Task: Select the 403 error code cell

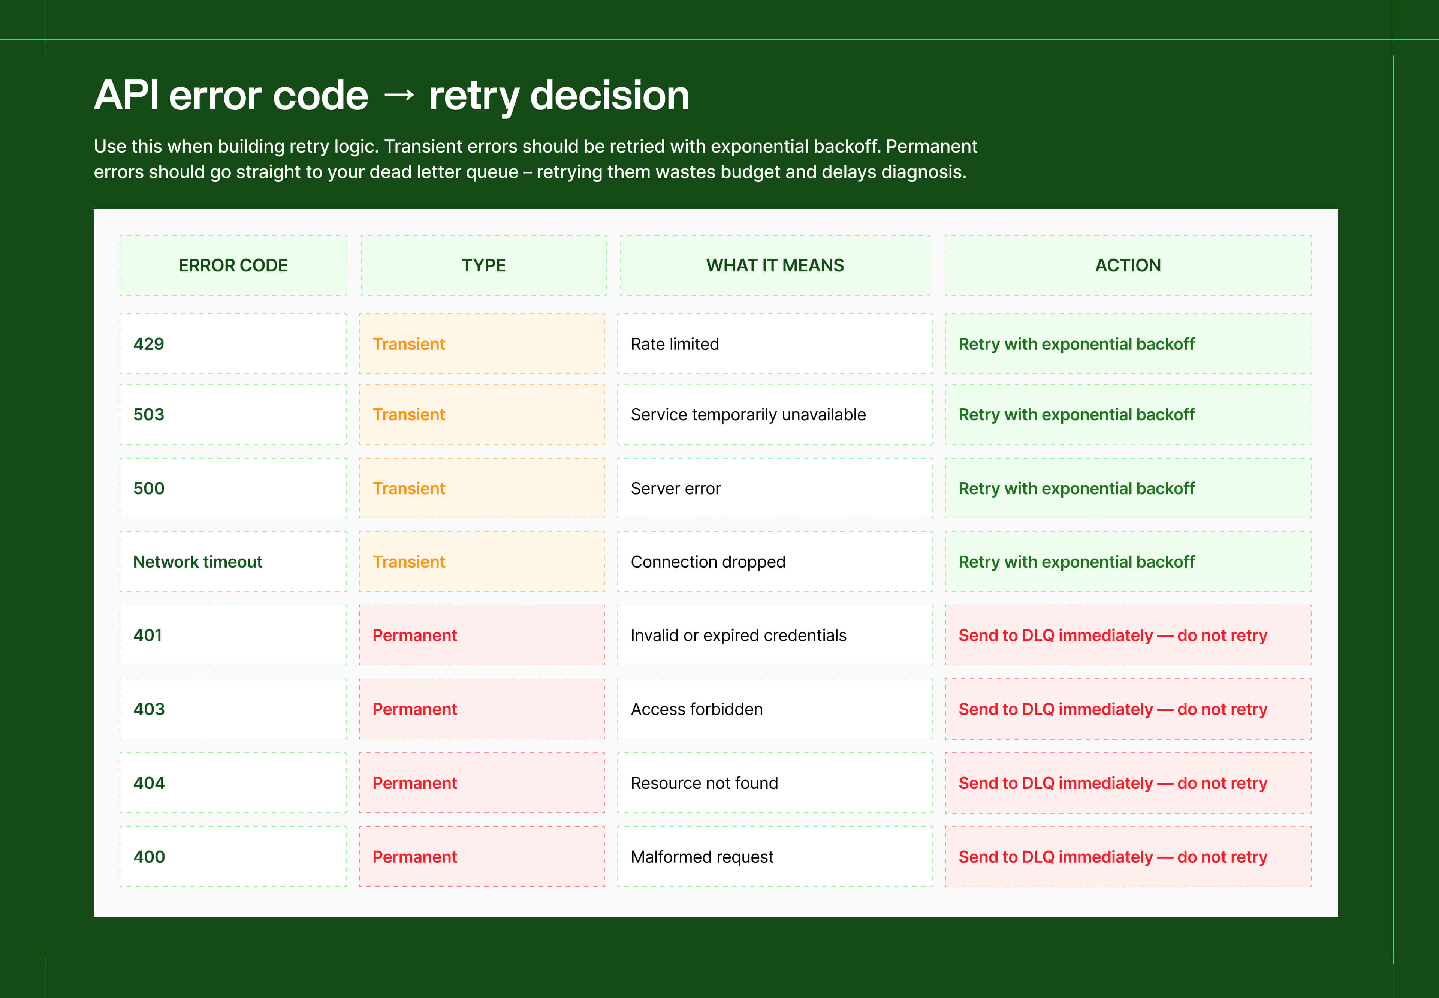Action: tap(233, 709)
